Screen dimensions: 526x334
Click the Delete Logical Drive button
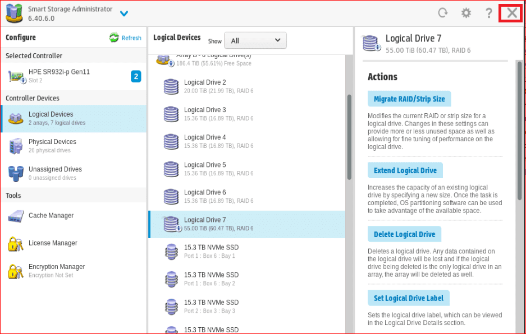pos(404,234)
